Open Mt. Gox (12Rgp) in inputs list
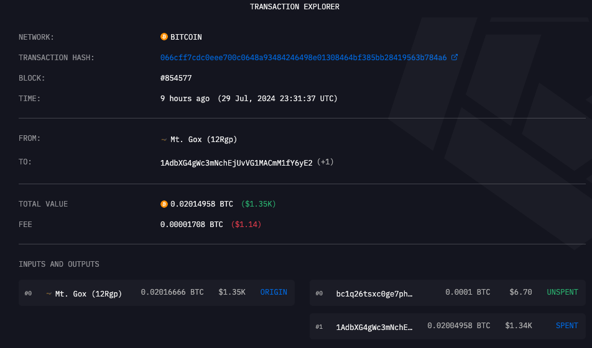Image resolution: width=592 pixels, height=348 pixels. (89, 293)
